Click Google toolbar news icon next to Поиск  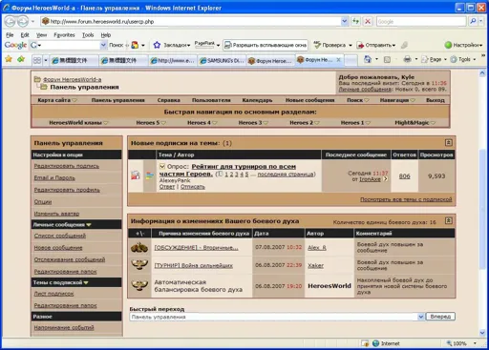click(135, 45)
